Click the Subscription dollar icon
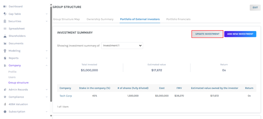The width and height of the screenshot is (263, 119). (x=5, y=112)
